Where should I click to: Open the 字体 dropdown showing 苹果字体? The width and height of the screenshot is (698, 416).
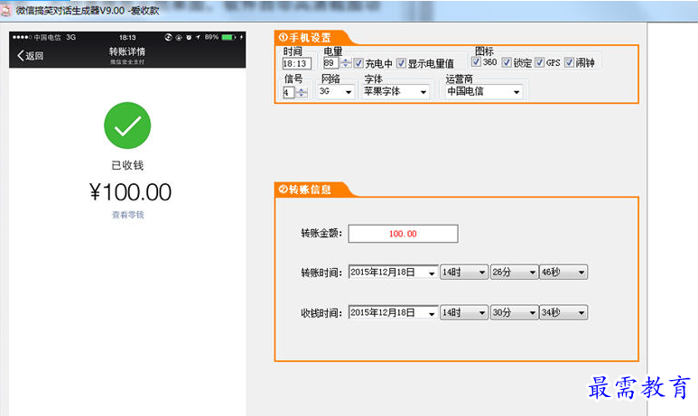pos(396,92)
